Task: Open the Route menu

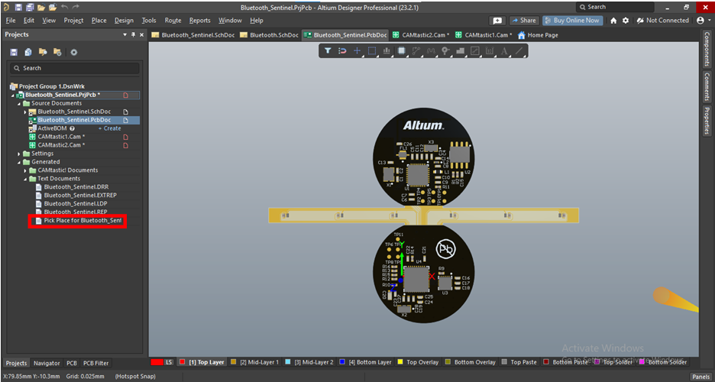Action: pos(173,21)
